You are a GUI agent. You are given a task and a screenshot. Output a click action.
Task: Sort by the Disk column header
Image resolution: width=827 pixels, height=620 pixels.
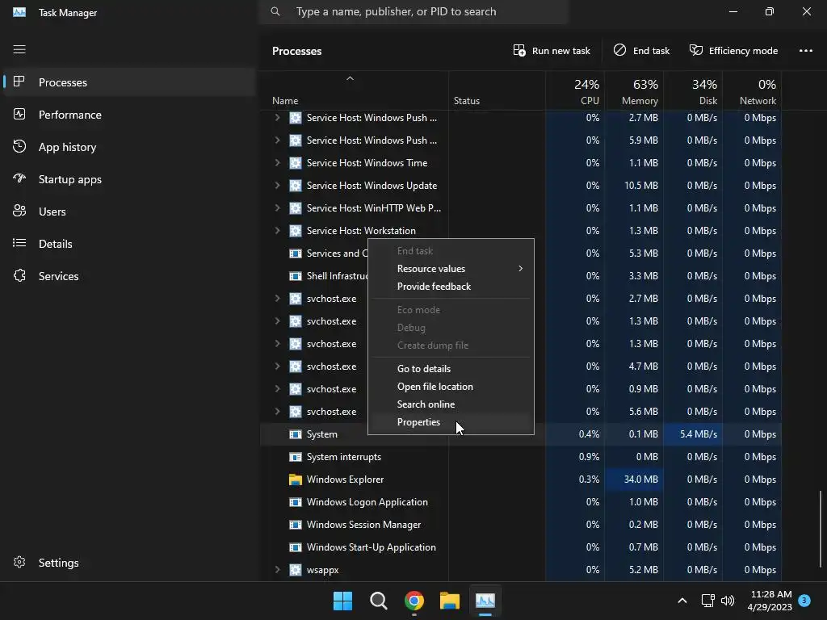click(693, 92)
